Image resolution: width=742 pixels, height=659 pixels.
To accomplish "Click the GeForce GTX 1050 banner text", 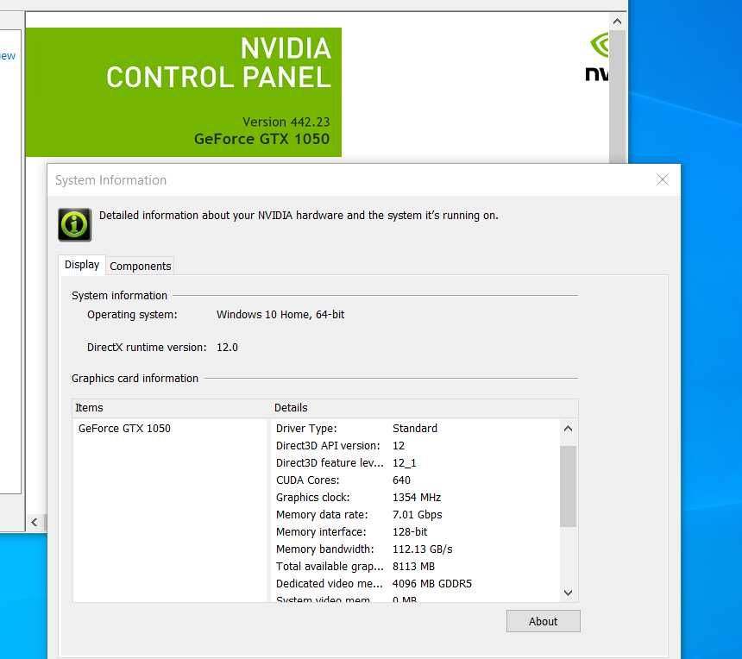I will (x=261, y=139).
